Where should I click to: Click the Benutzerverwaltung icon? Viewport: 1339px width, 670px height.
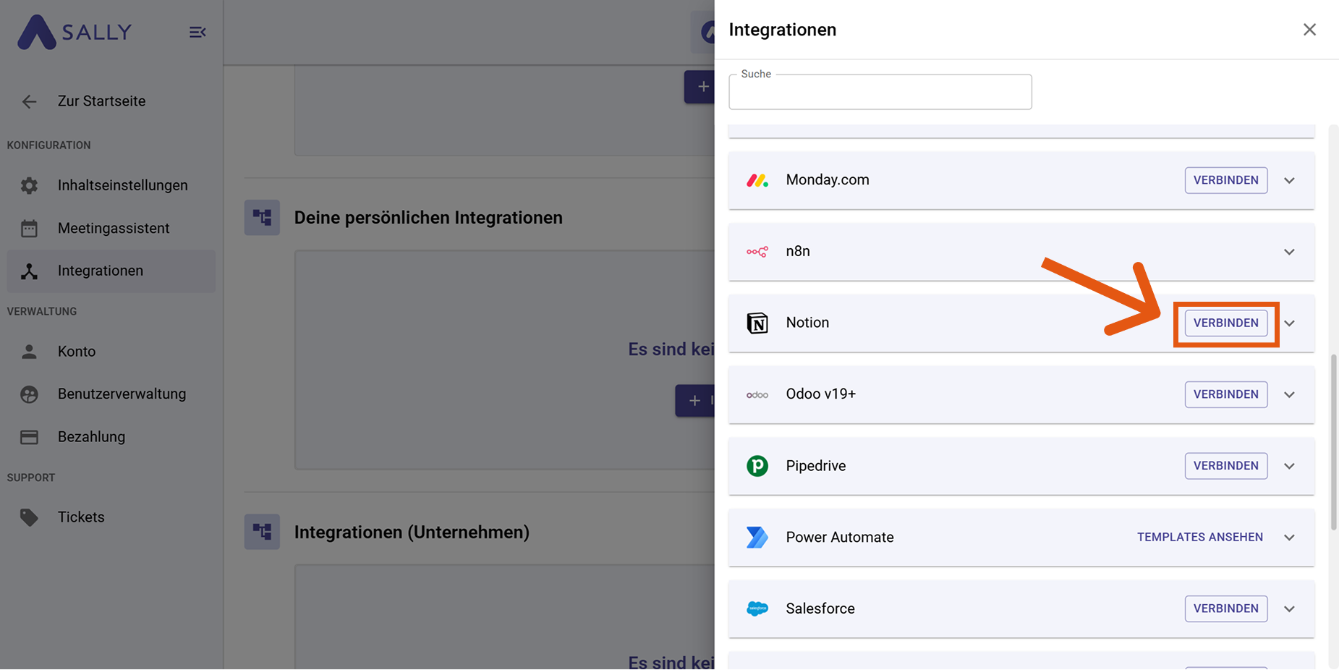pos(29,394)
